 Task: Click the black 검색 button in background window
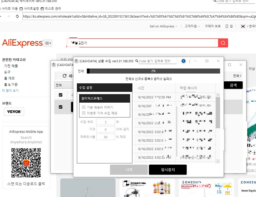tap(233, 85)
